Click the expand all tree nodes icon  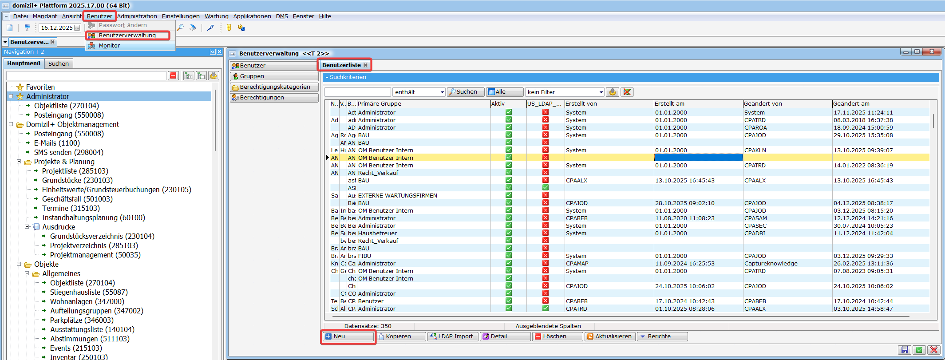click(x=189, y=76)
